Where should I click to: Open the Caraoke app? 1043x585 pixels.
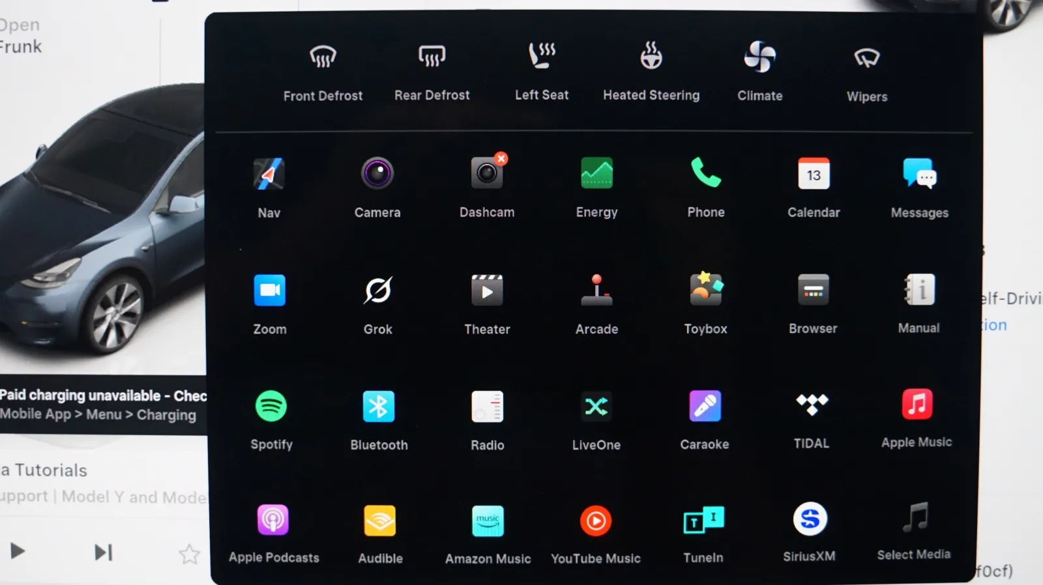pos(705,407)
